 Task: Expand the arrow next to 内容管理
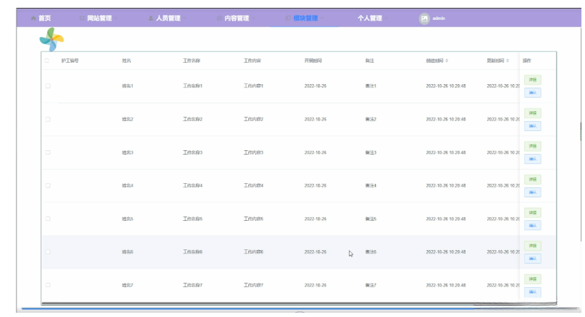253,19
